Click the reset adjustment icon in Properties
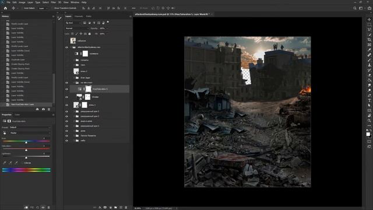The height and width of the screenshot is (210, 373). (37, 208)
